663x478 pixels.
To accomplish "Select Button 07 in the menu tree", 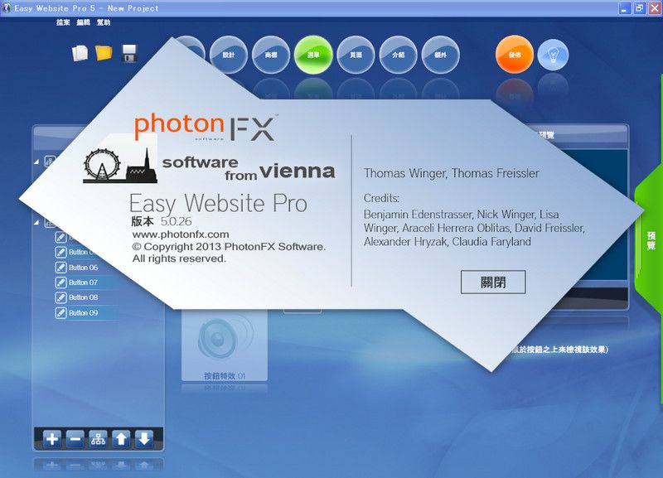I will [84, 282].
